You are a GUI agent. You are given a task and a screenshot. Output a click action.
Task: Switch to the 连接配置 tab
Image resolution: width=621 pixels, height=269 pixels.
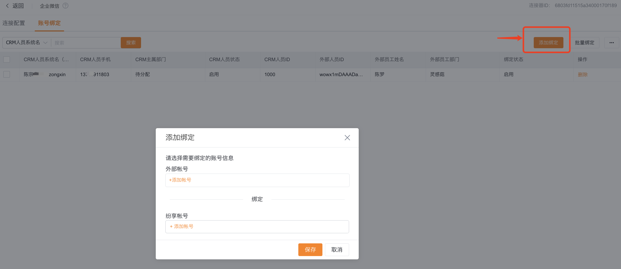(14, 23)
